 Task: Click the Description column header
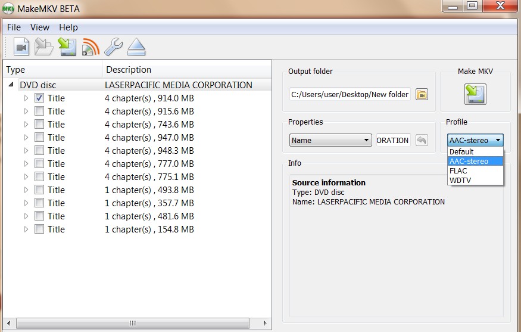[187, 70]
